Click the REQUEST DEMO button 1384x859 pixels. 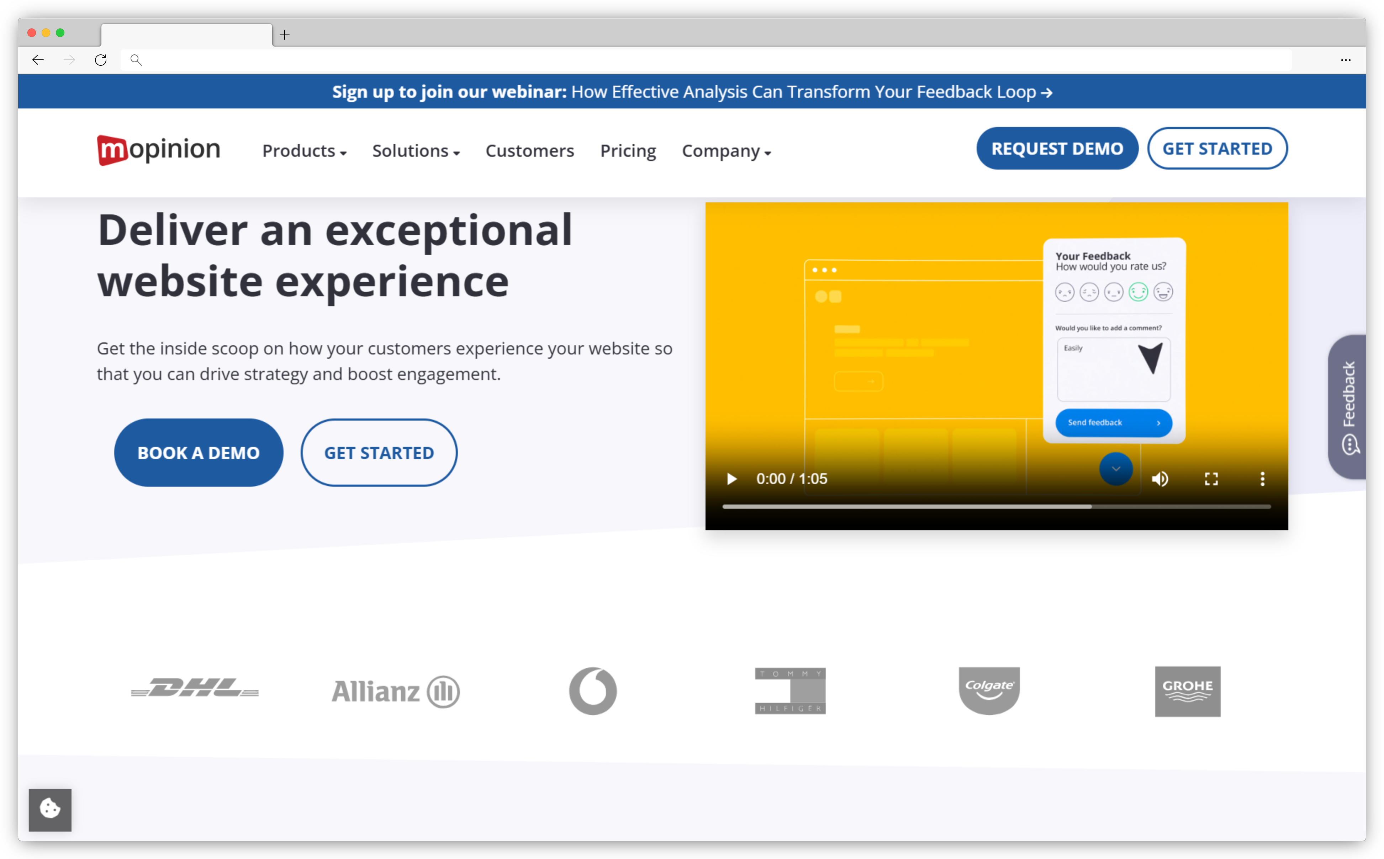[1057, 149]
